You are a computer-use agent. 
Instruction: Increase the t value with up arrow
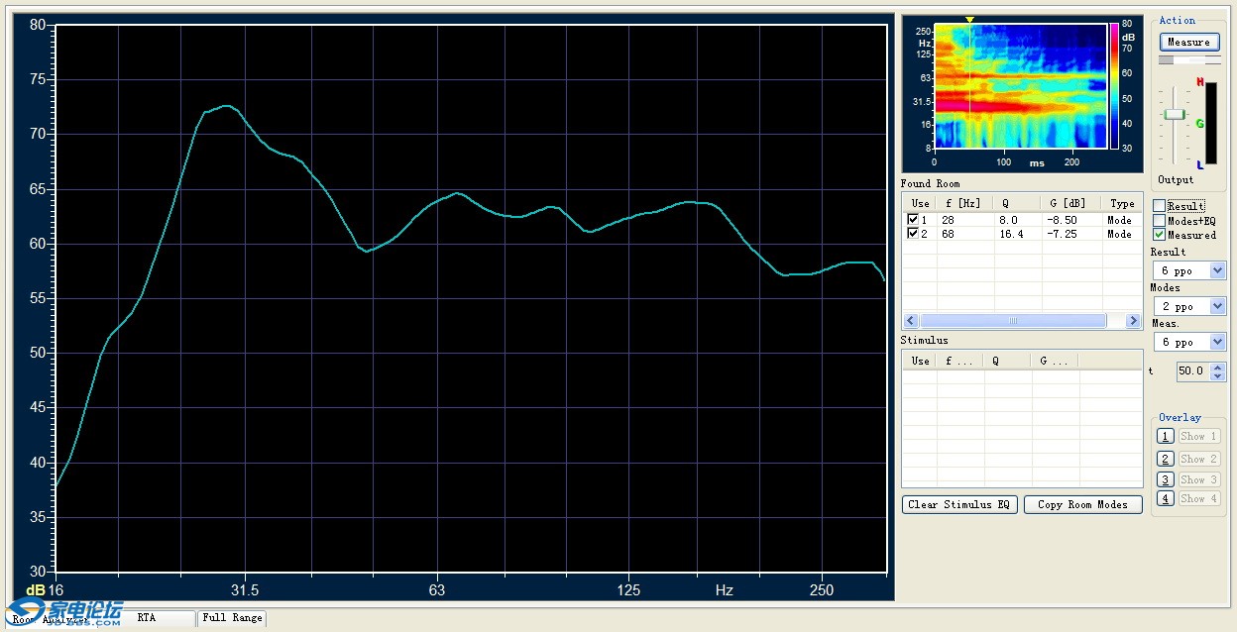click(x=1219, y=367)
